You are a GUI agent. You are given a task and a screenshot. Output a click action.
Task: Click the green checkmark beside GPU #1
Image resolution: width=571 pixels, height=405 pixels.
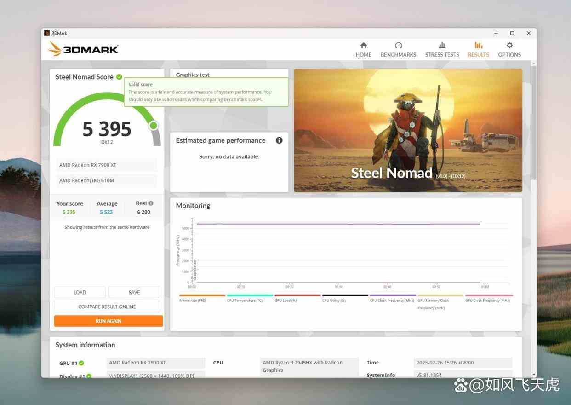(x=81, y=363)
